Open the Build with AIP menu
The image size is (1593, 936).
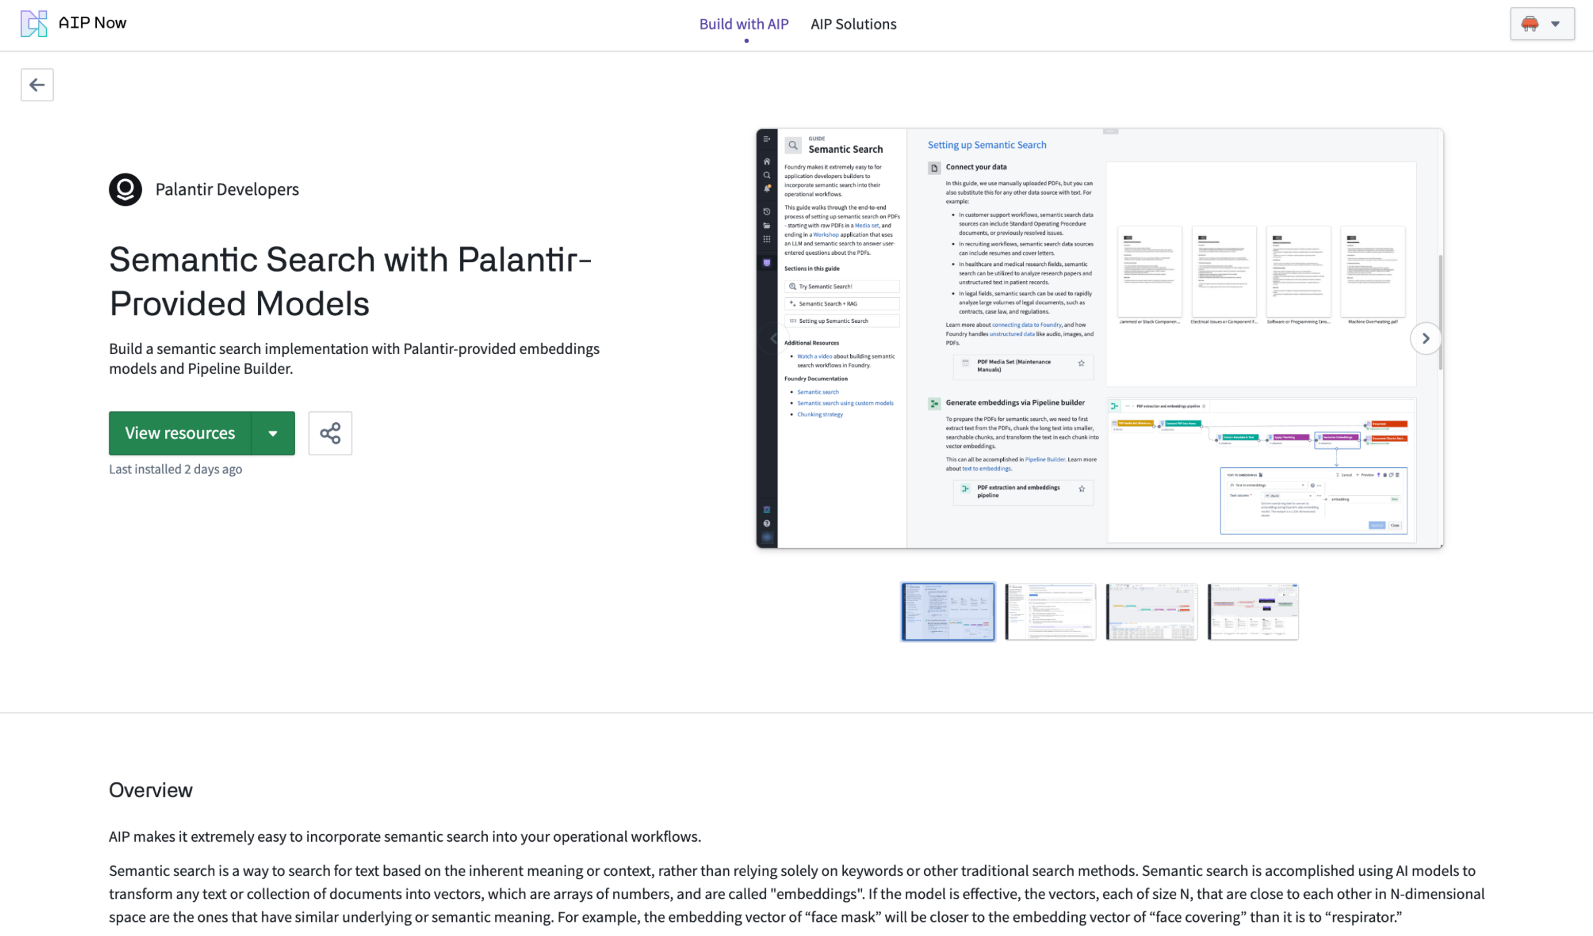click(743, 23)
